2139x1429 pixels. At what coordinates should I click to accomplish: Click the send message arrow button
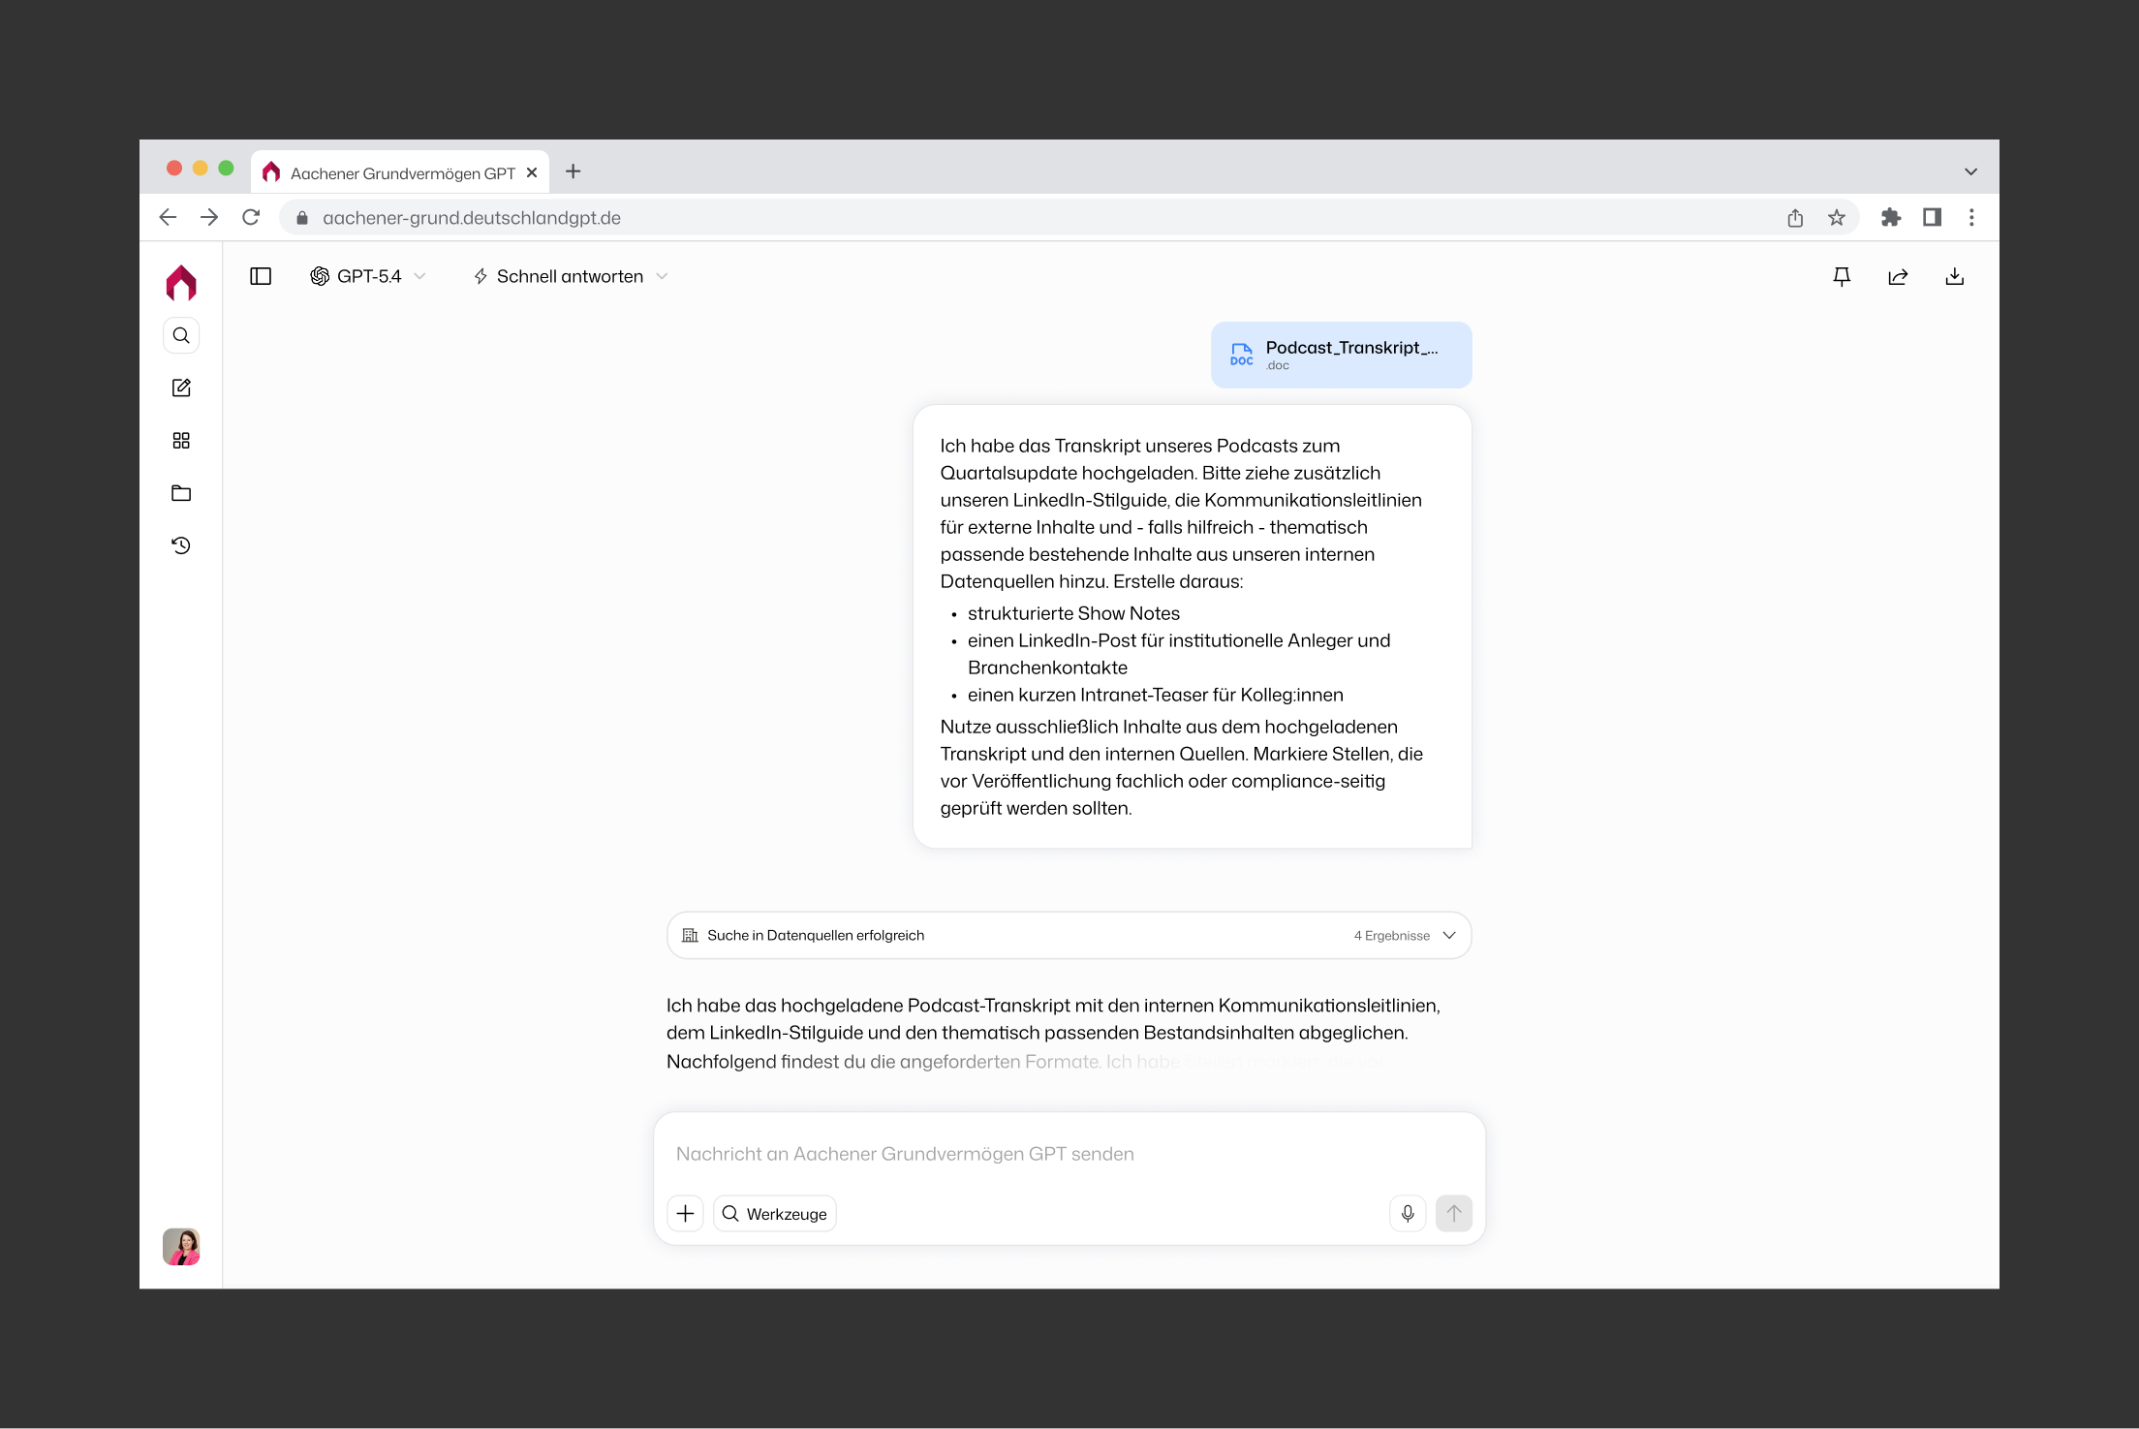[x=1454, y=1213]
